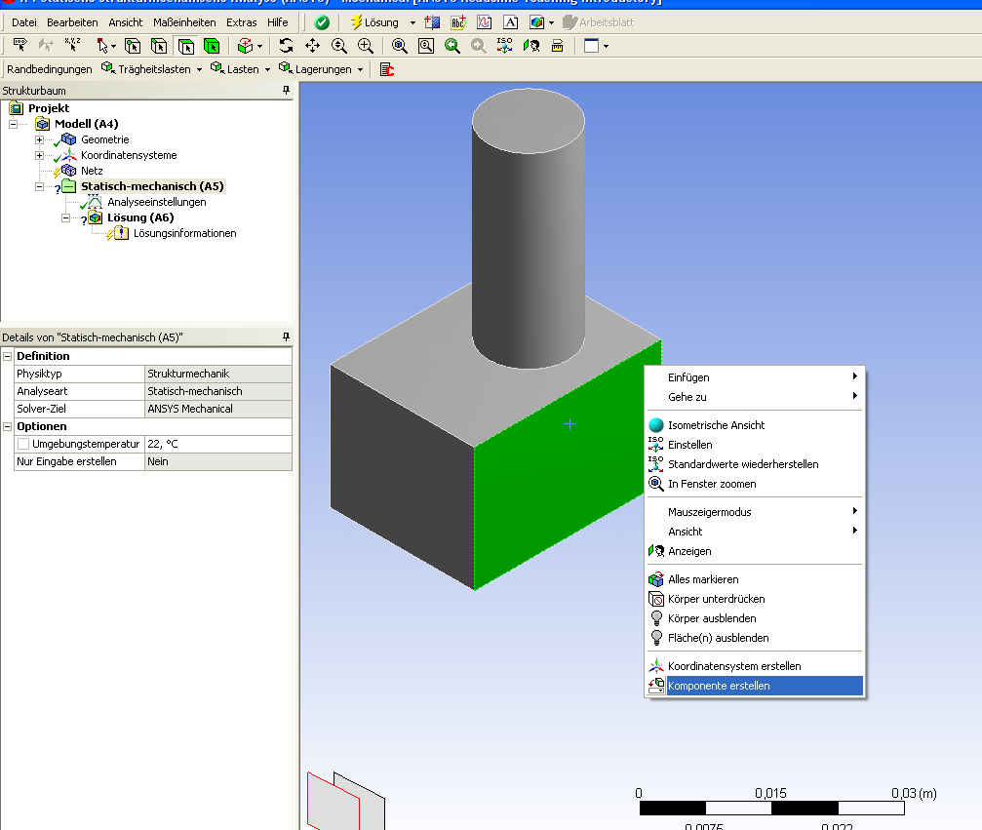
Task: Select the Projekt root node
Action: (x=48, y=107)
